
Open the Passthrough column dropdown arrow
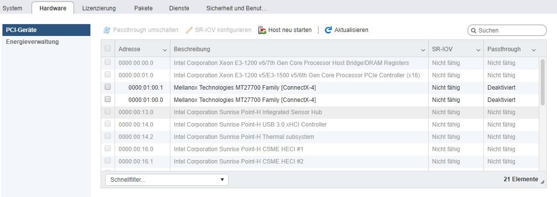[x=534, y=50]
